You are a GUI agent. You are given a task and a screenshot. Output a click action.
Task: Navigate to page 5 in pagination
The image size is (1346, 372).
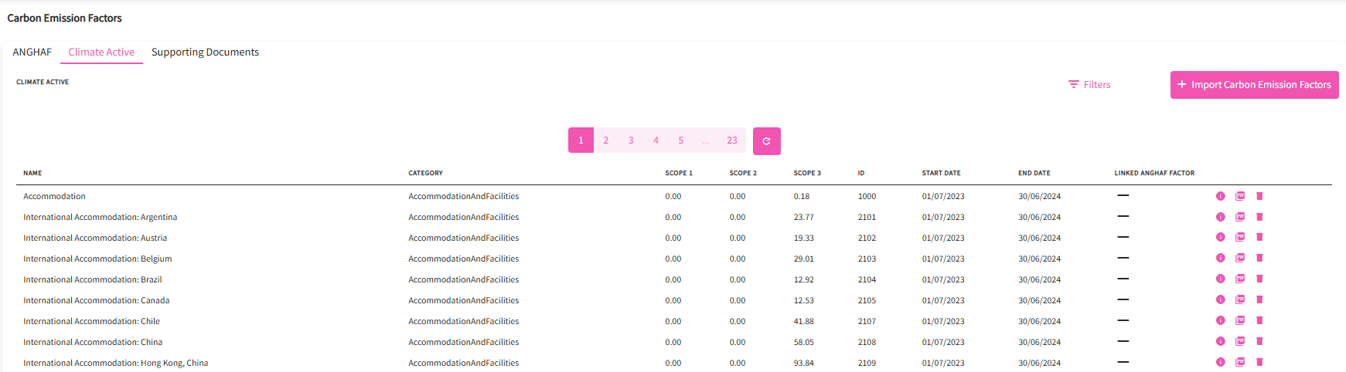tap(681, 140)
